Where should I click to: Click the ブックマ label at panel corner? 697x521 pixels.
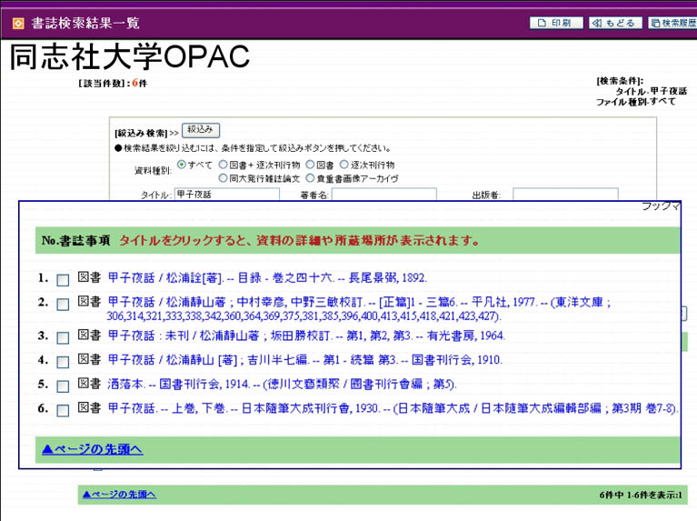(x=661, y=206)
